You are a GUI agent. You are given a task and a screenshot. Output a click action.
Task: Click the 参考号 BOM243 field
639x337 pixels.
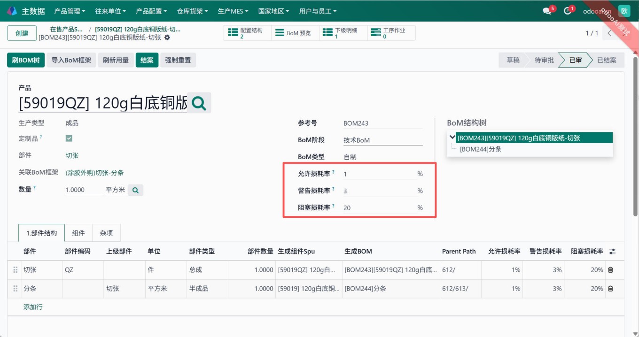point(383,123)
